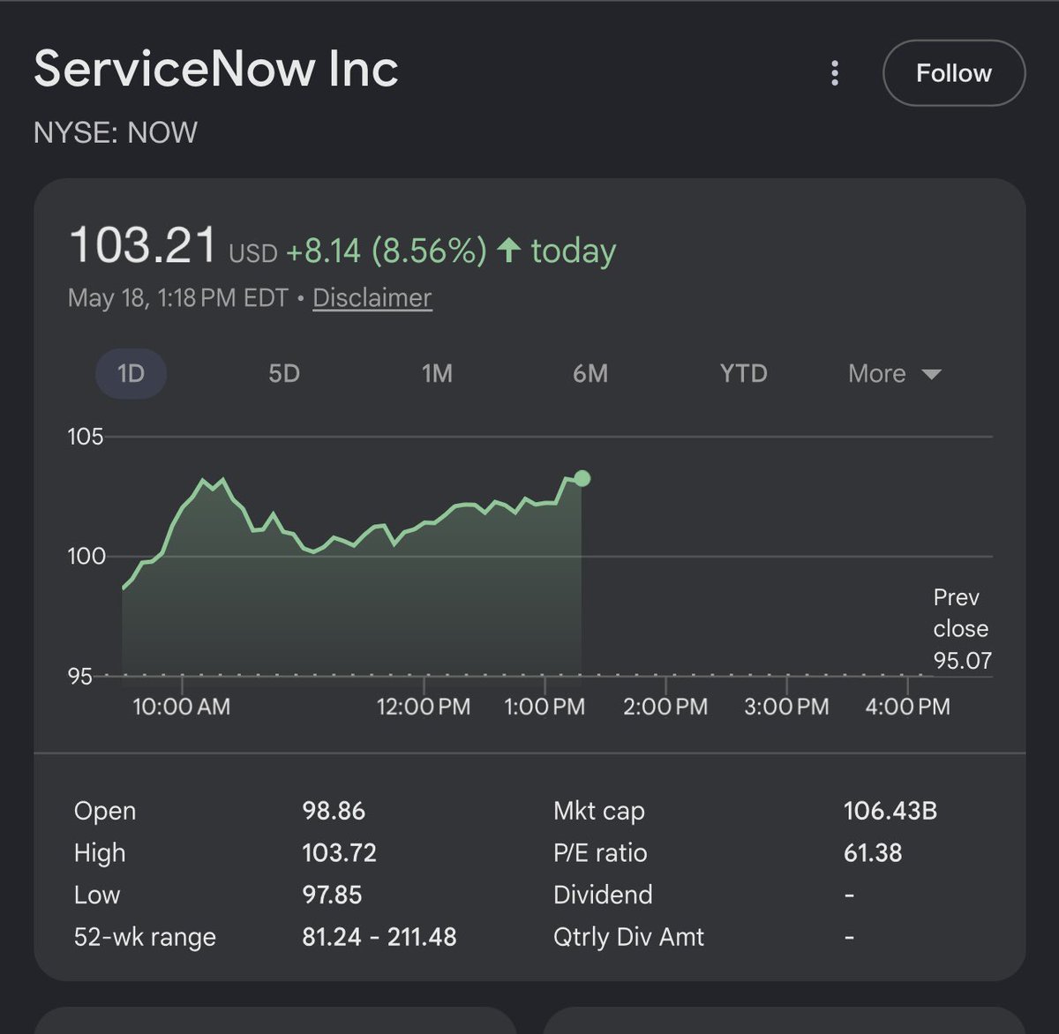Click the 3:00 PM axis label
This screenshot has width=1059, height=1034.
tap(786, 707)
